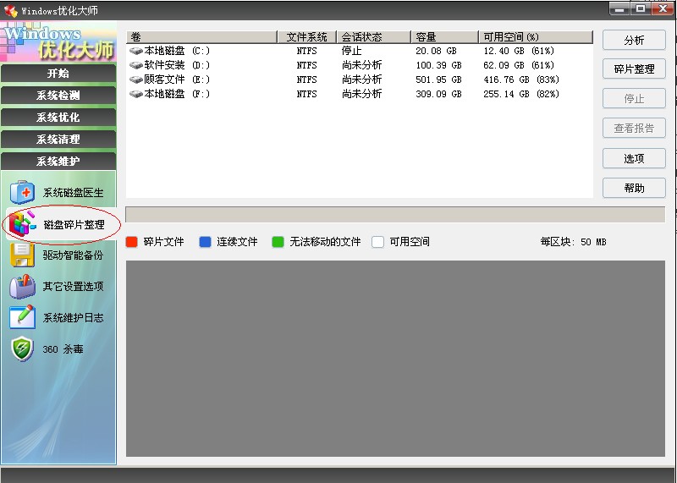
Task: Click the defragmentation progress bar
Action: [x=395, y=214]
